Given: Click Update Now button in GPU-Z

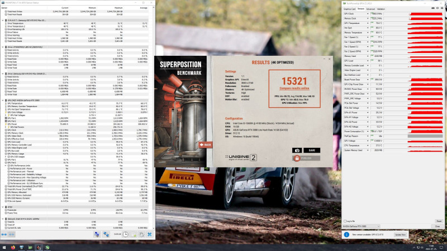Looking at the screenshot, I should (x=400, y=235).
